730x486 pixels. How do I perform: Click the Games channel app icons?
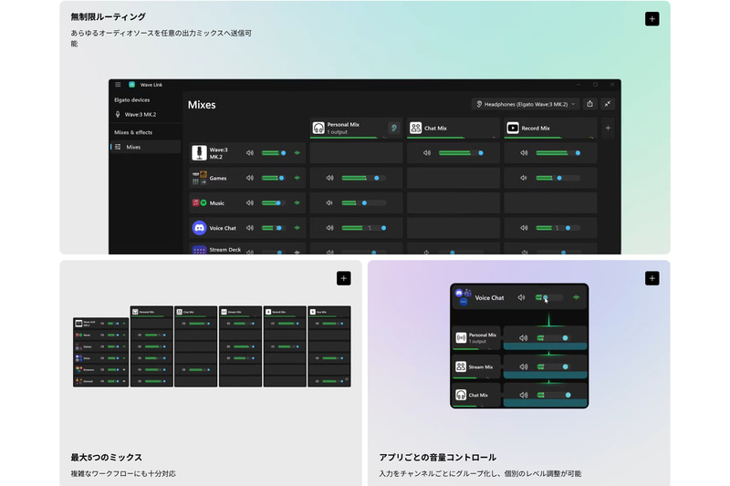pos(199,178)
